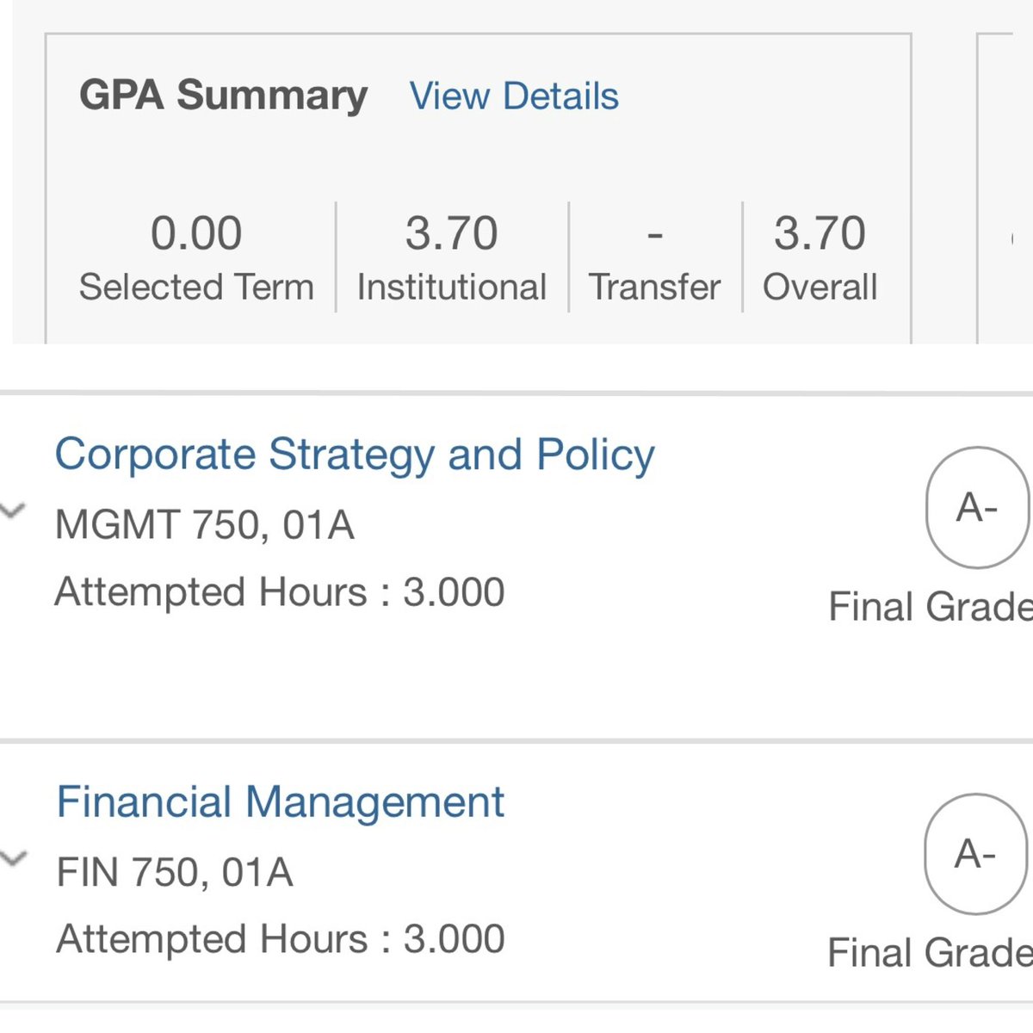Expand Financial Management course chevron
The image size is (1033, 1033).
click(x=13, y=858)
